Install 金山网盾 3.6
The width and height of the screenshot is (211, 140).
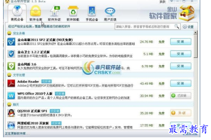[181, 66]
